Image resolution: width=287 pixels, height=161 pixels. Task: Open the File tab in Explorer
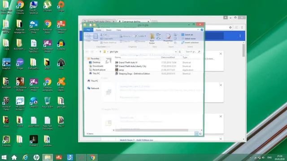(x=88, y=30)
